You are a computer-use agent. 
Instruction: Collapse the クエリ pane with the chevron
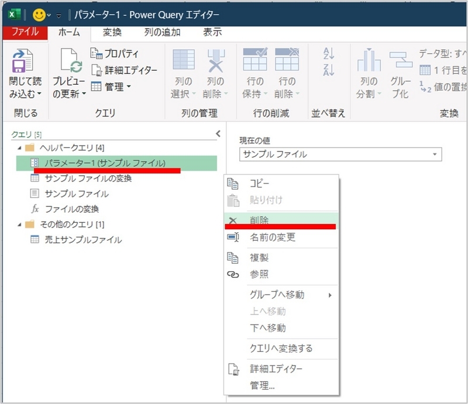(218, 134)
